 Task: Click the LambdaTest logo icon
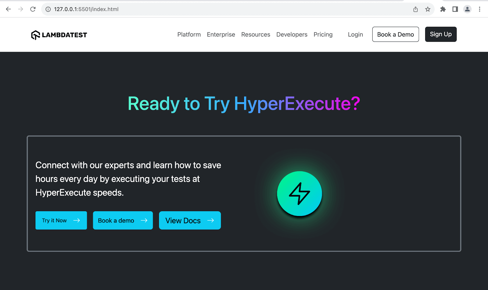click(x=35, y=35)
